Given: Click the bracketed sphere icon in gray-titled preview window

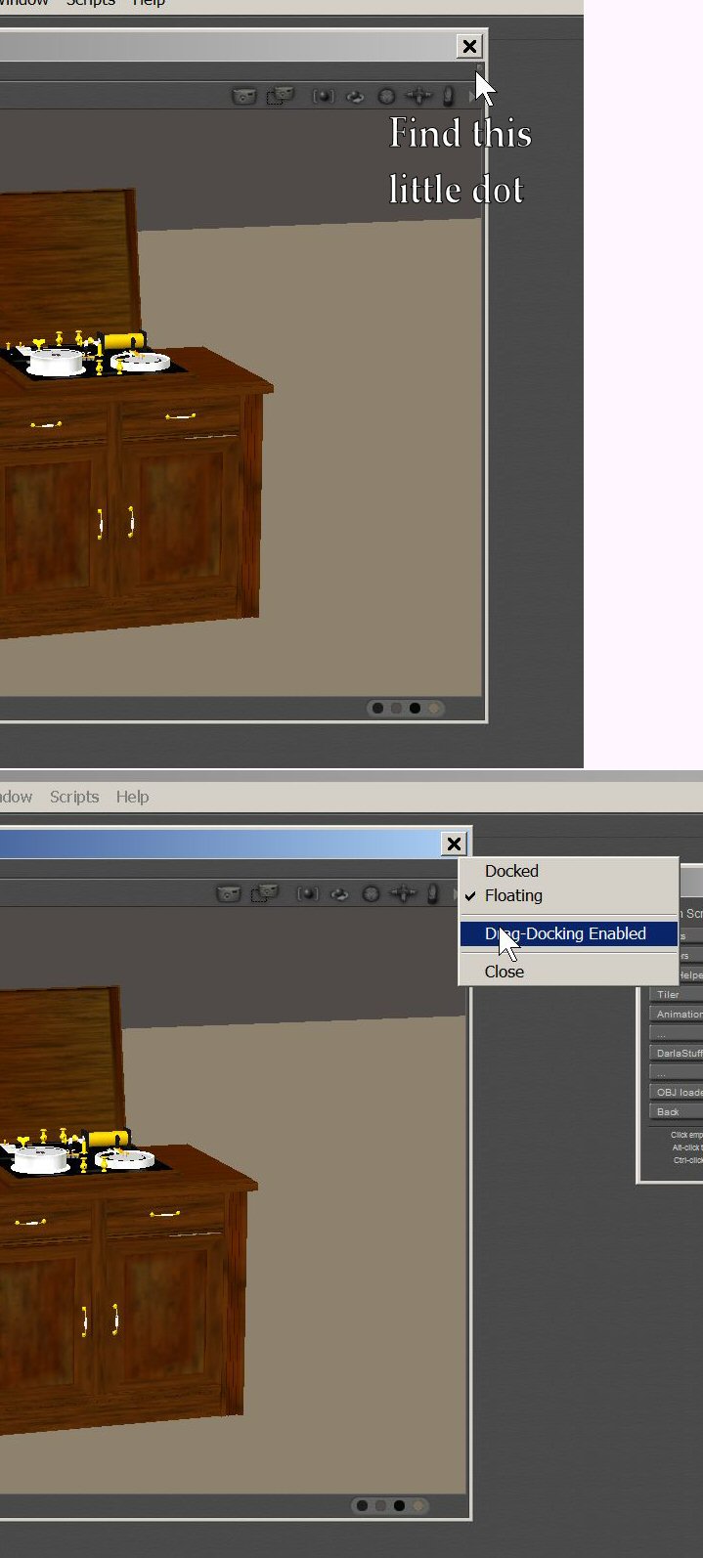Looking at the screenshot, I should coord(323,96).
